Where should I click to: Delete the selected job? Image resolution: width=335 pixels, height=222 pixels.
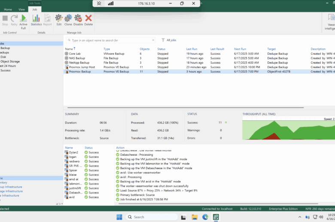pos(88,20)
